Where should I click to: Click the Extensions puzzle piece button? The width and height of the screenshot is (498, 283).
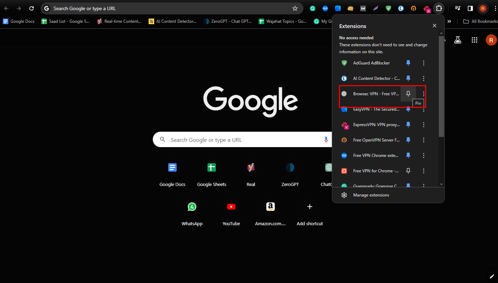pyautogui.click(x=439, y=8)
